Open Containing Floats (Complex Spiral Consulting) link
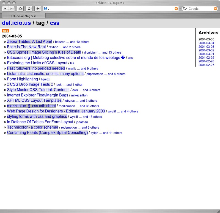The height and width of the screenshot is (213, 220). click(47, 132)
